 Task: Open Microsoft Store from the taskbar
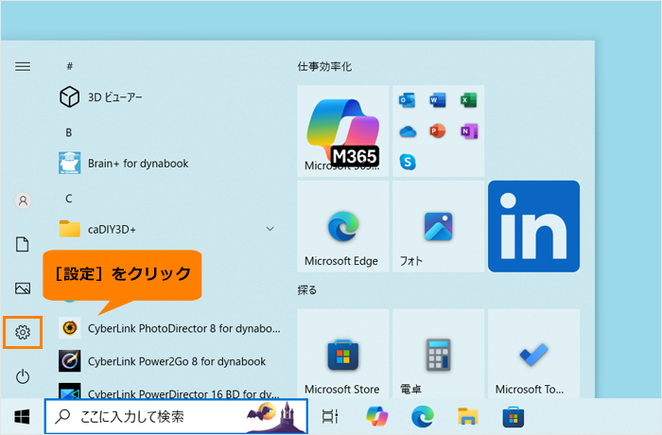point(514,417)
